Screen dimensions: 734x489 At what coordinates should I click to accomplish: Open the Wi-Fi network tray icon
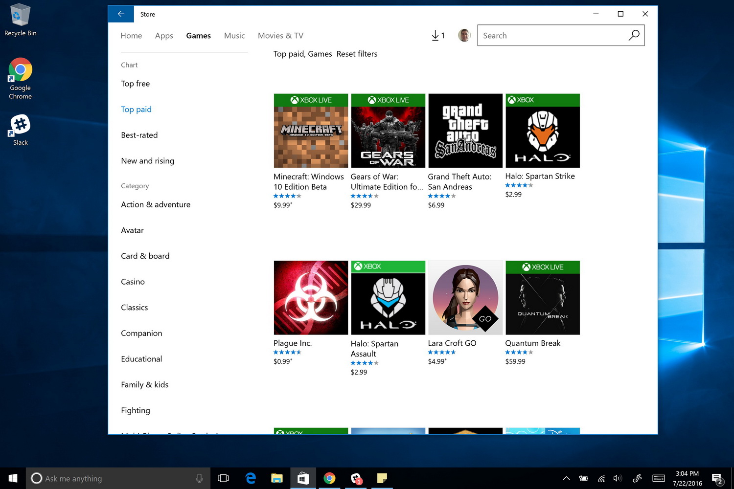pyautogui.click(x=601, y=478)
